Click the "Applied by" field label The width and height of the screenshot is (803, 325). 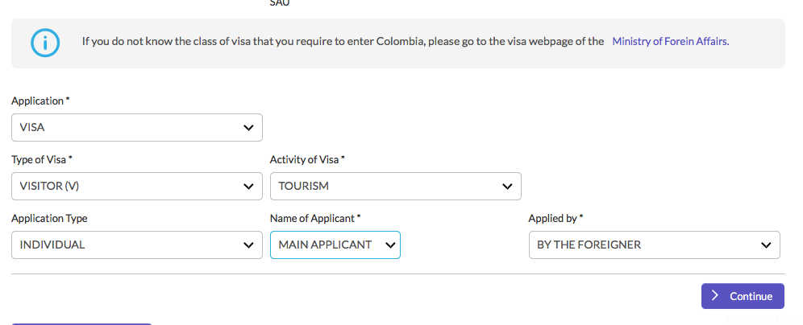555,219
